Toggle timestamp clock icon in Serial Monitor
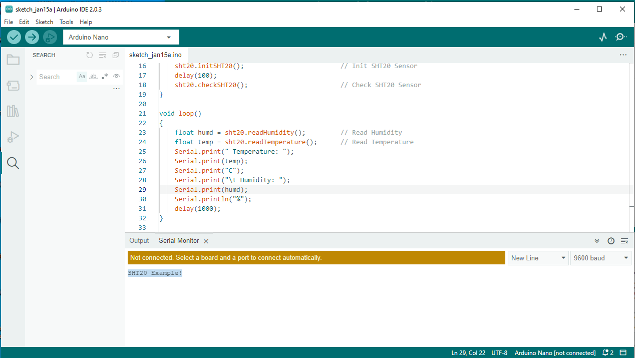 click(x=611, y=241)
